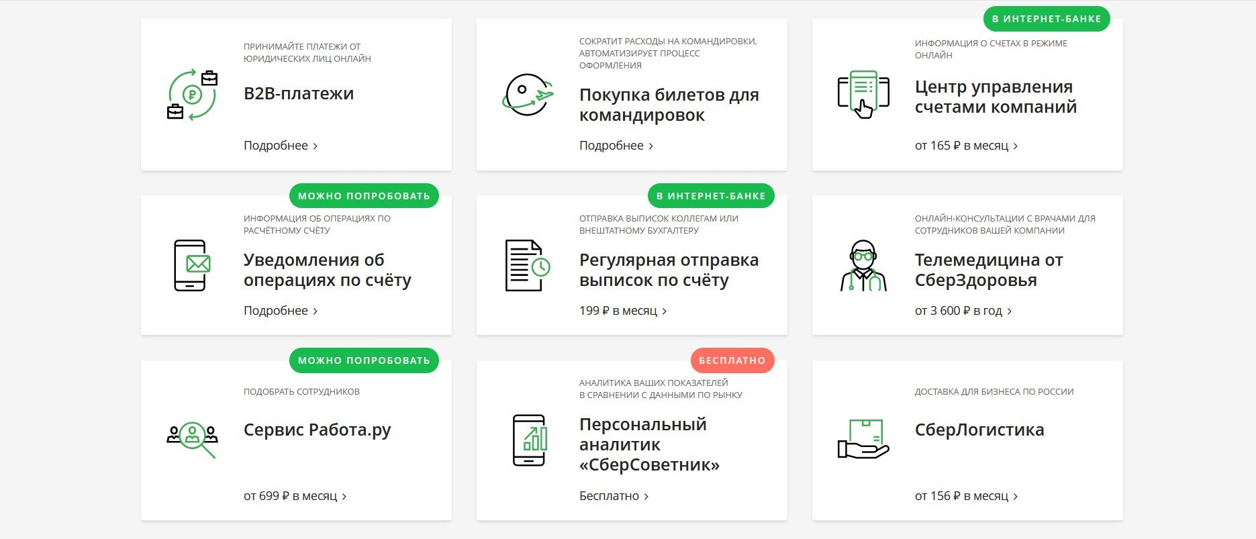
Task: Open Подробнее under Покупка билетов для командировок
Action: click(616, 146)
